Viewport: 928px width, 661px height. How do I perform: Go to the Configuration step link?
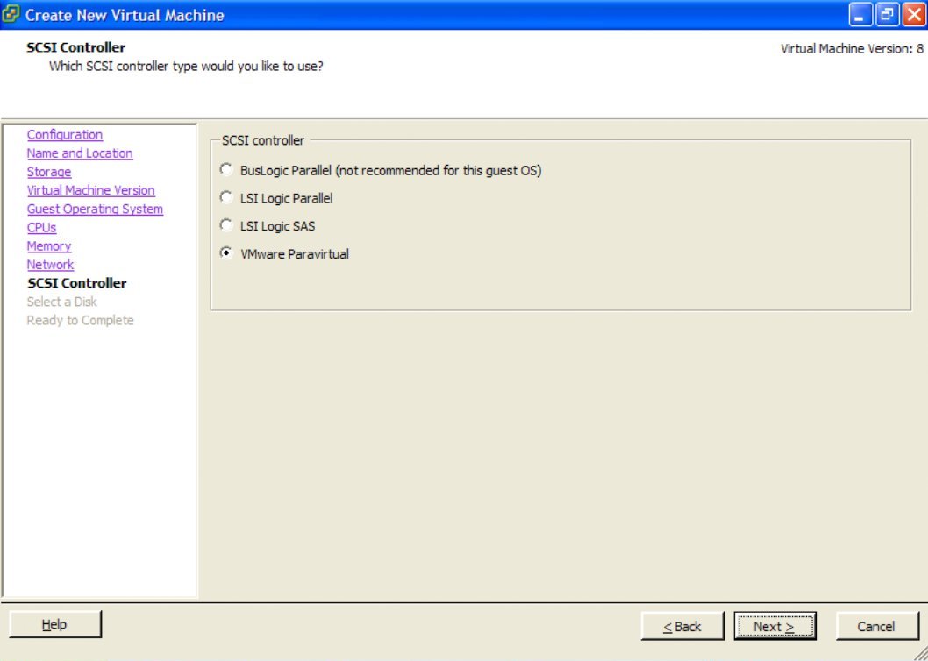[65, 135]
